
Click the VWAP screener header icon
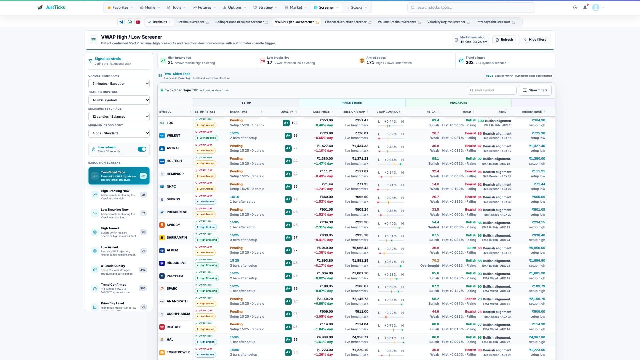[x=93, y=40]
